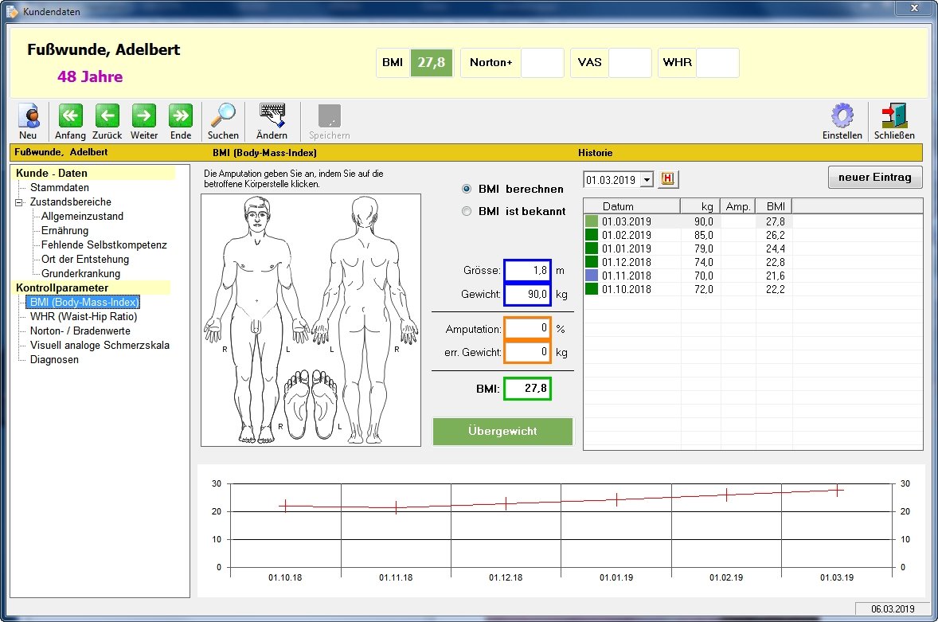The width and height of the screenshot is (938, 622).
Task: Open the Suchen magnifier search
Action: coord(223,116)
